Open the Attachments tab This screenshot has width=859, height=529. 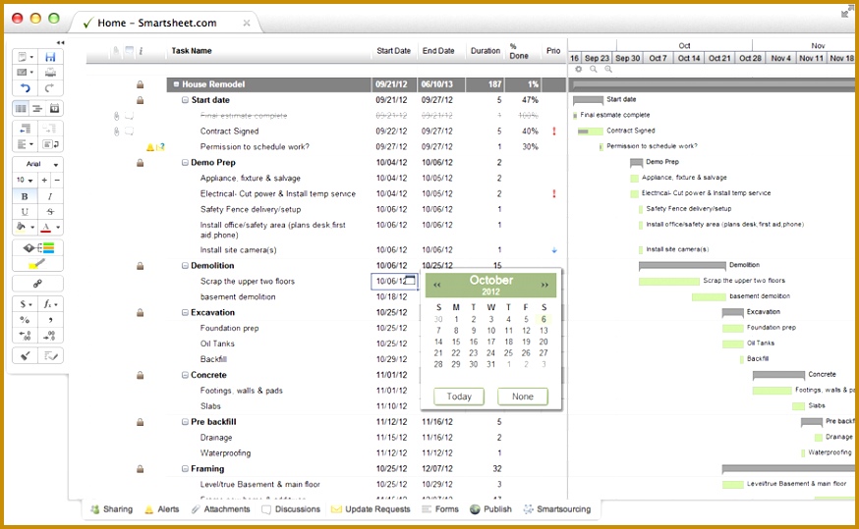point(221,509)
